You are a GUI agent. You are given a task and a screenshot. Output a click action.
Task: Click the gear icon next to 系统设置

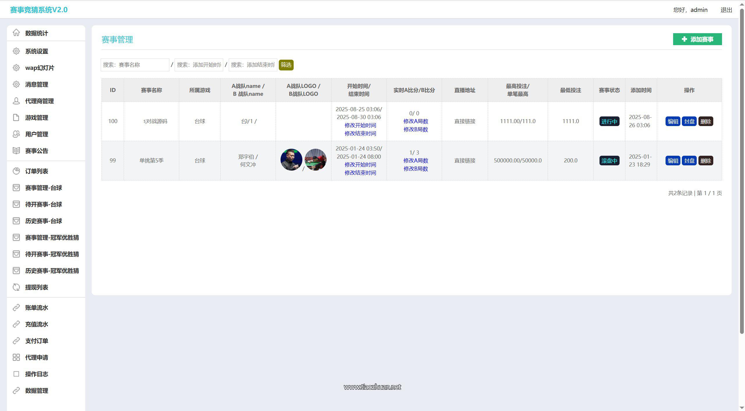click(16, 51)
